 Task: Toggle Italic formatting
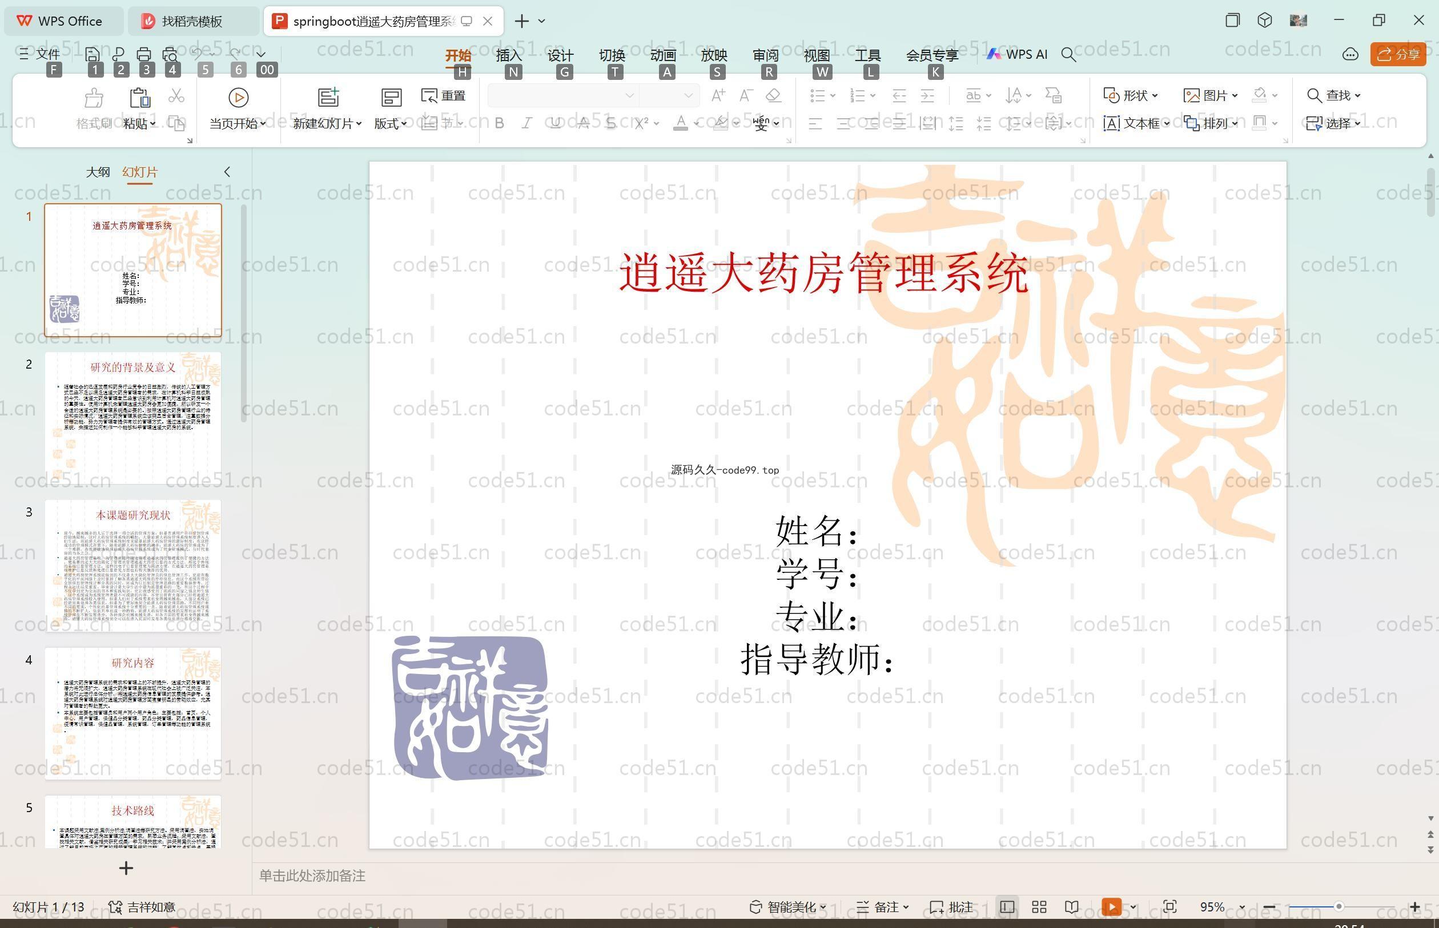click(527, 123)
